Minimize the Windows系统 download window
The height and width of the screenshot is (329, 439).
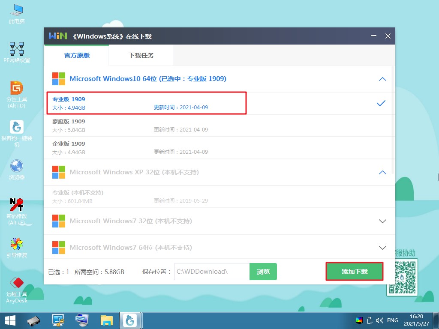[x=373, y=36]
